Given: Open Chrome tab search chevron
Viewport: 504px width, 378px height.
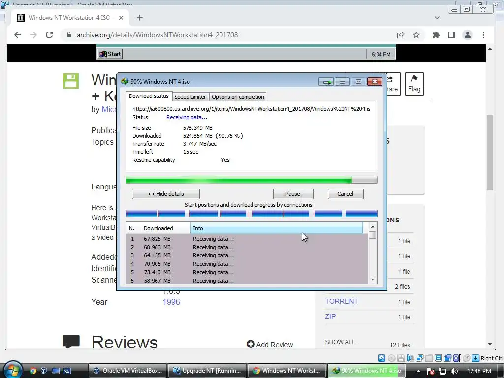Looking at the screenshot, I should click(437, 18).
